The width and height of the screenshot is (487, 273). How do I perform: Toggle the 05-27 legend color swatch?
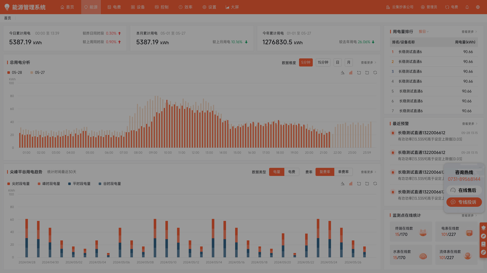[32, 73]
